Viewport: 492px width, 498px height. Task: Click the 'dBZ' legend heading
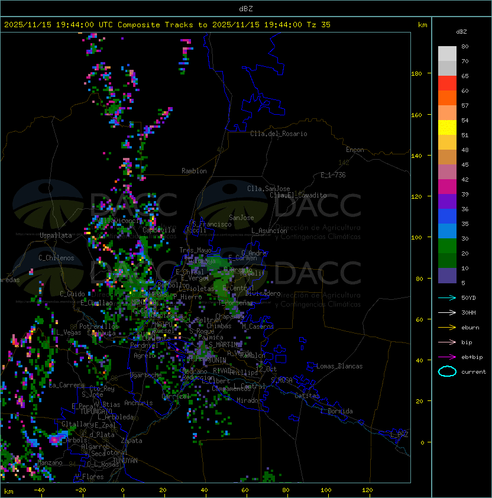pyautogui.click(x=461, y=32)
